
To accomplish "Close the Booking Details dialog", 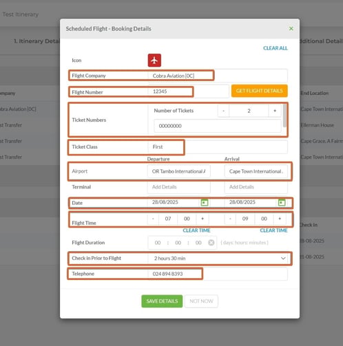I will point(291,29).
